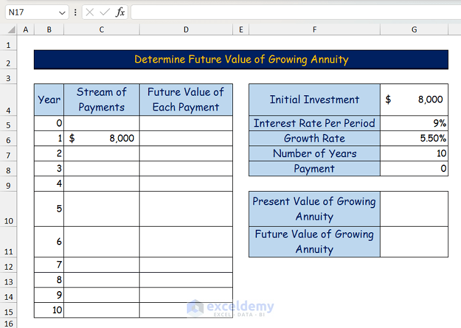This screenshot has height=328, width=461.
Task: Click the Number of Years value 10
Action: click(x=414, y=154)
